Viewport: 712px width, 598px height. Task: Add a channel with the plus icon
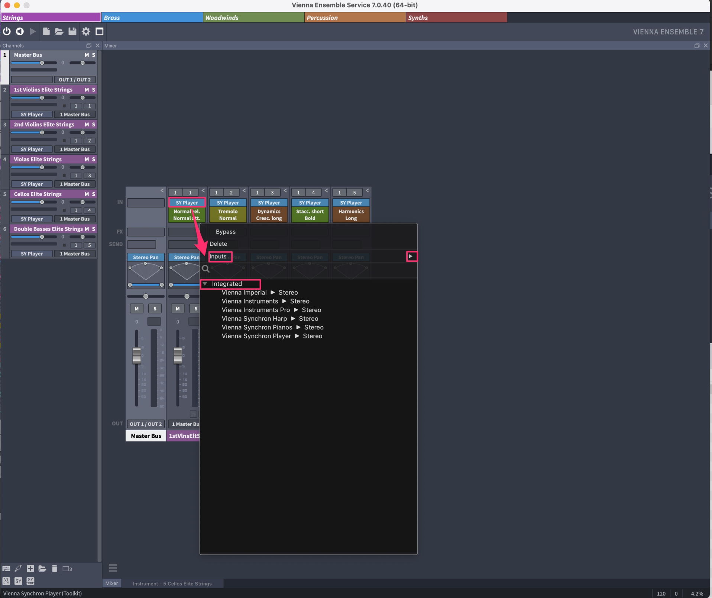(30, 569)
